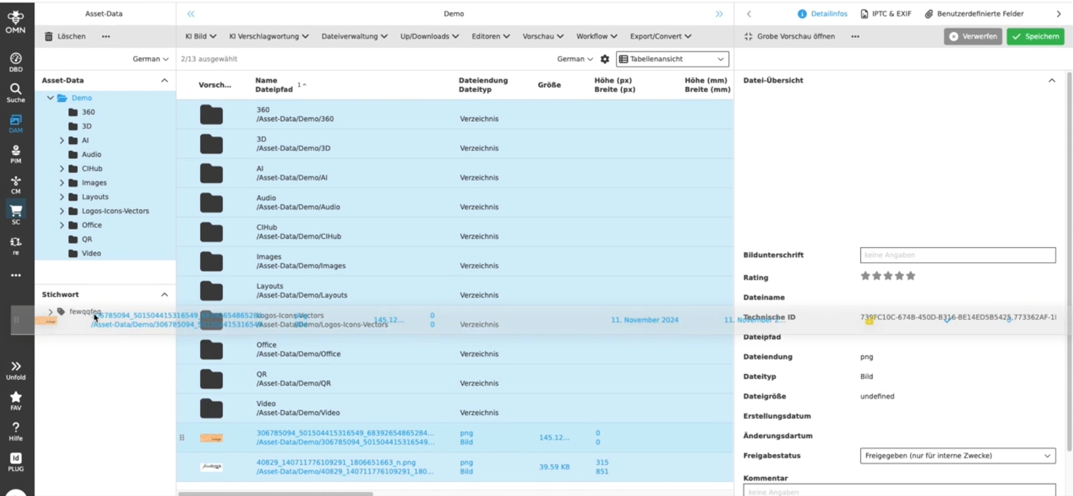Open the Suche search icon
Screen dimensions: 1073x496
(16, 92)
